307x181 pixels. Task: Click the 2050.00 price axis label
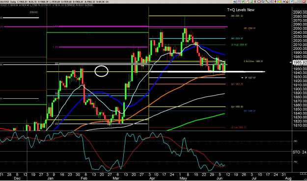pyautogui.click(x=300, y=28)
